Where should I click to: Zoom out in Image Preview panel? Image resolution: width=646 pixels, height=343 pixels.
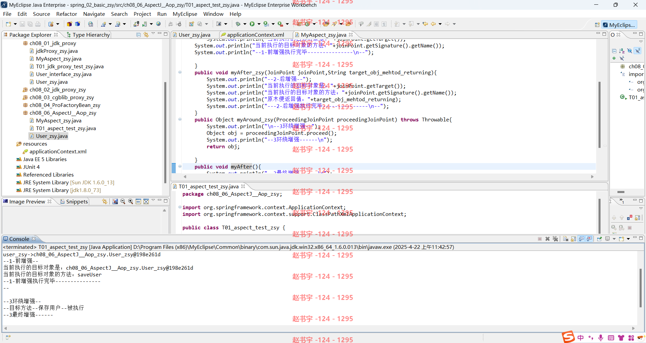(123, 201)
